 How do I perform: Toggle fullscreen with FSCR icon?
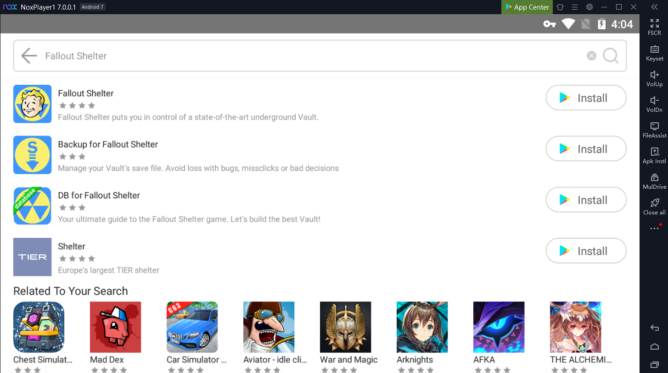(654, 27)
